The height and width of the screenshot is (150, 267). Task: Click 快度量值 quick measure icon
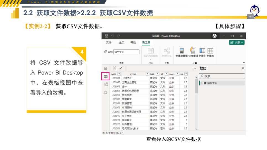click(x=193, y=50)
